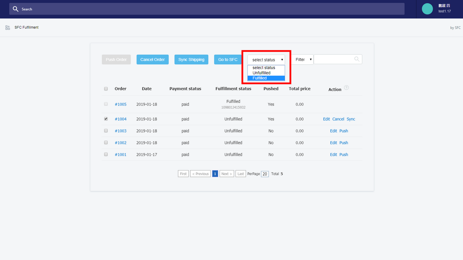This screenshot has width=463, height=260.
Task: Check the checkbox for order #1003
Action: tap(106, 131)
